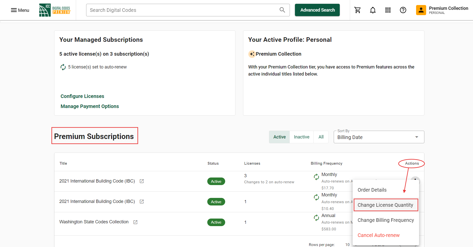Screen dimensions: 473x247
Task: Click the Title column header
Action: coord(63,163)
